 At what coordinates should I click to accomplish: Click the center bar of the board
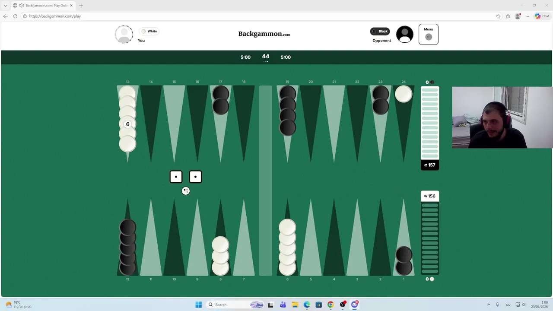pos(266,181)
